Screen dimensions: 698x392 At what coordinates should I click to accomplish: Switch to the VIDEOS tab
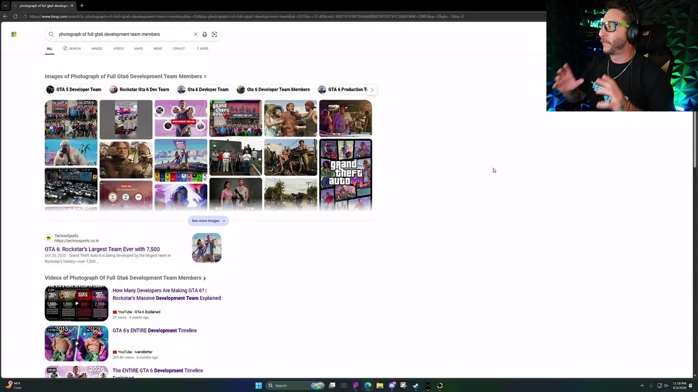pyautogui.click(x=118, y=48)
